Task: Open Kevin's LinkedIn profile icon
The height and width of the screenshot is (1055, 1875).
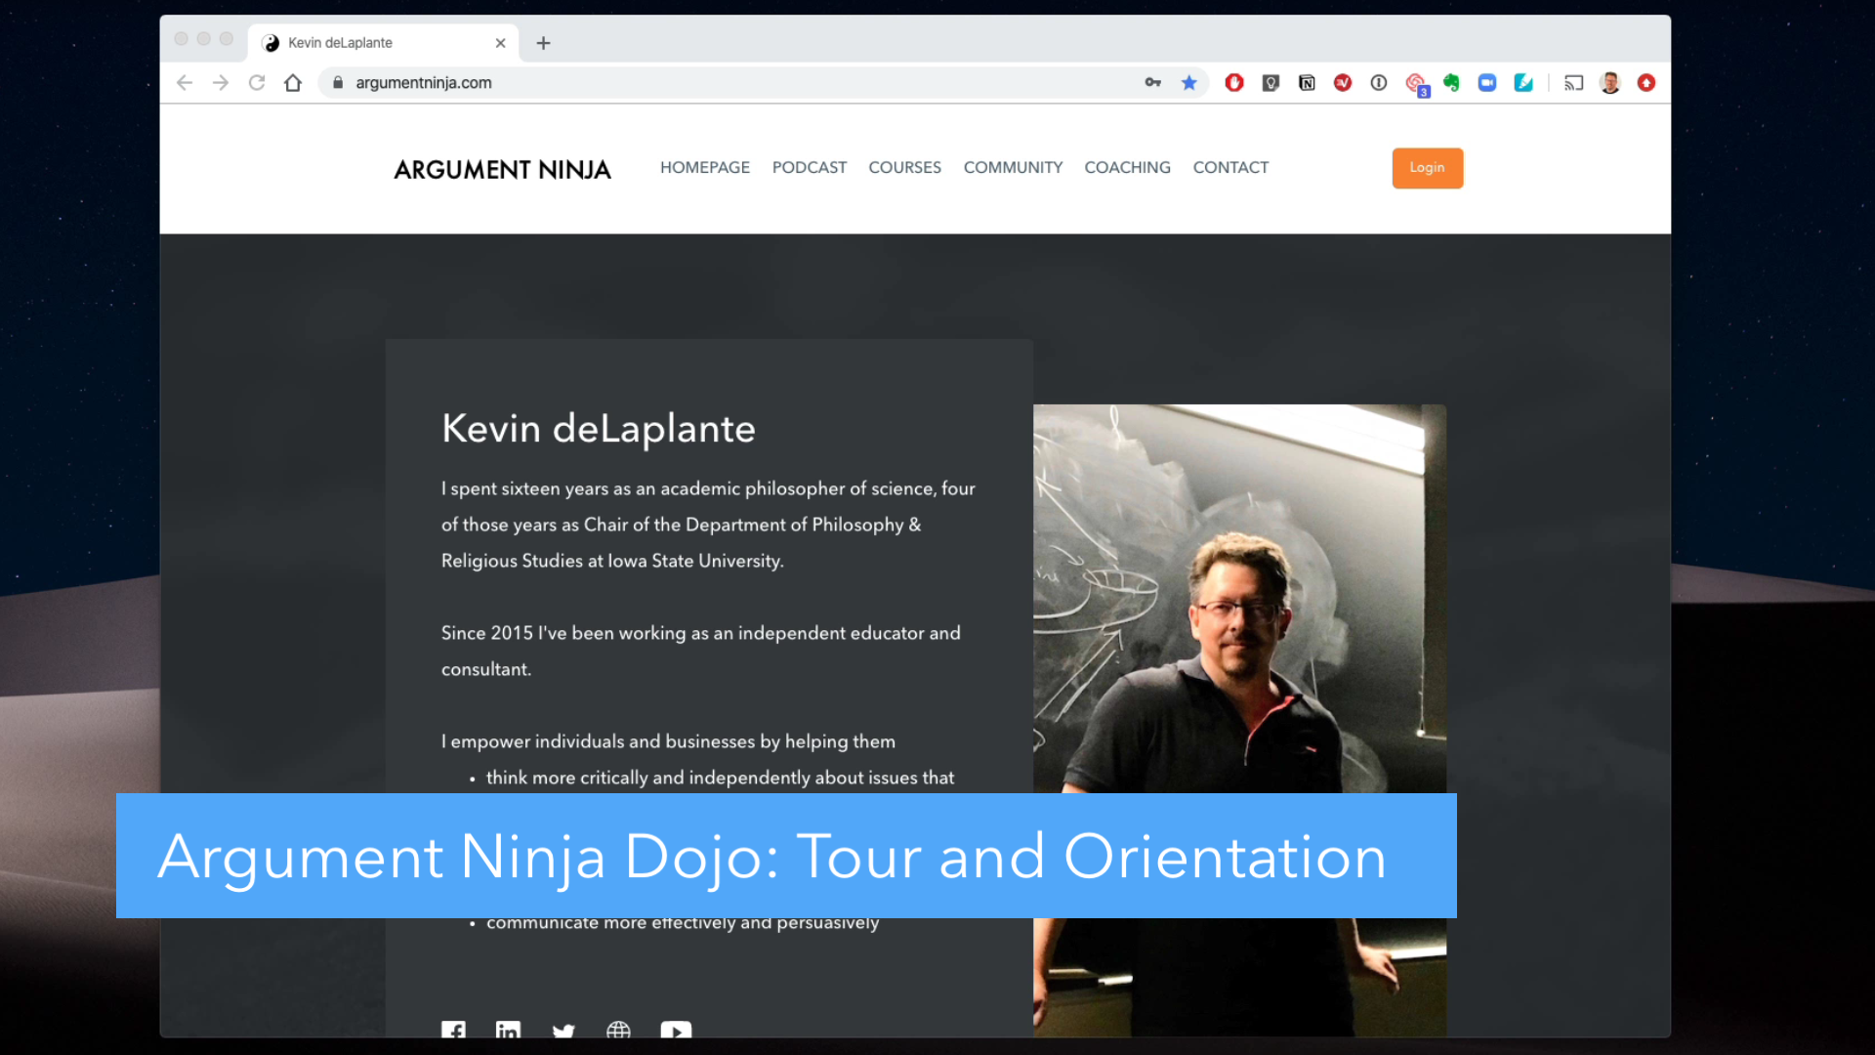Action: (x=508, y=1030)
